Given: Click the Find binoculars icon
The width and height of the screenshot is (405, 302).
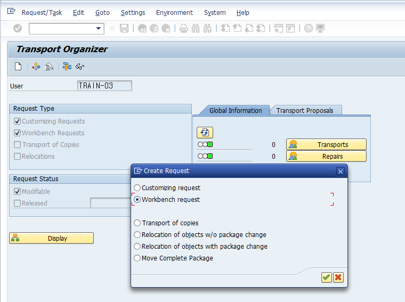Looking at the screenshot, I should (x=196, y=28).
